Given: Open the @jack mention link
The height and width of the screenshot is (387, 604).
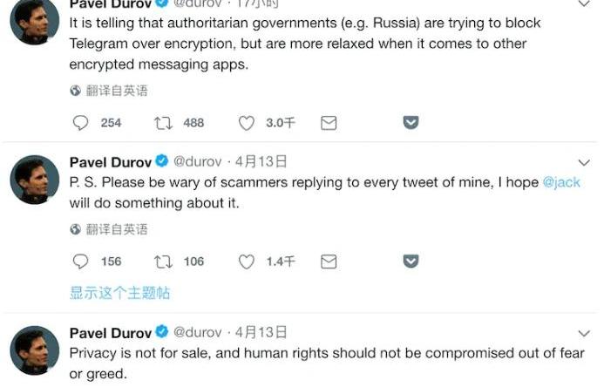Looking at the screenshot, I should (x=561, y=182).
